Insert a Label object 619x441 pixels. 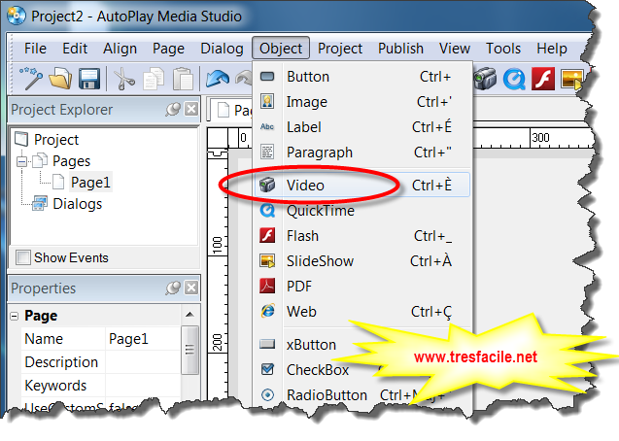click(x=362, y=127)
